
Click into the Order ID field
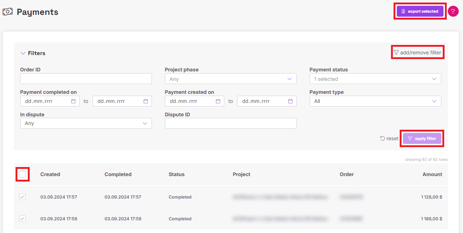tap(86, 79)
